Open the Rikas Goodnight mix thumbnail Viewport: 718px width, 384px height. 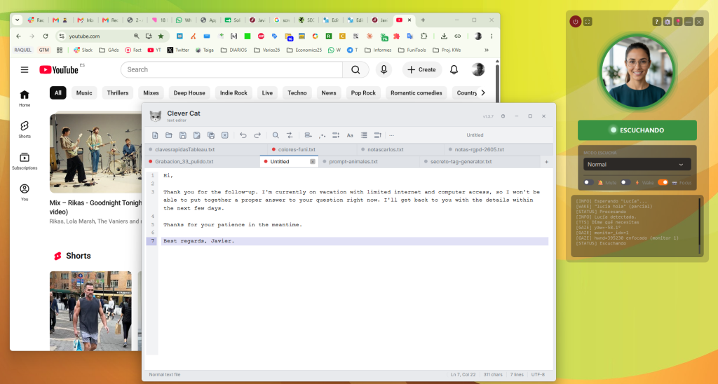click(x=95, y=153)
